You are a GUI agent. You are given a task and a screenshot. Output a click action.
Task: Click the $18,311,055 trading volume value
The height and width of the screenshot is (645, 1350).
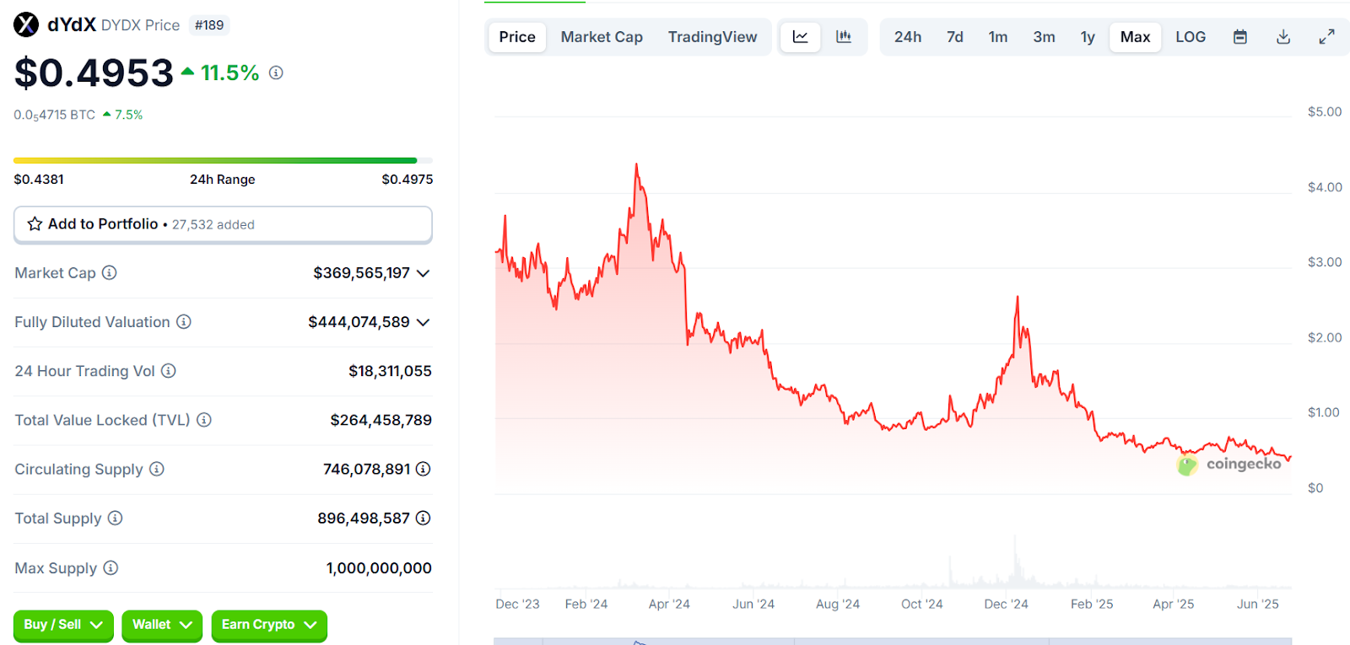[x=390, y=371]
